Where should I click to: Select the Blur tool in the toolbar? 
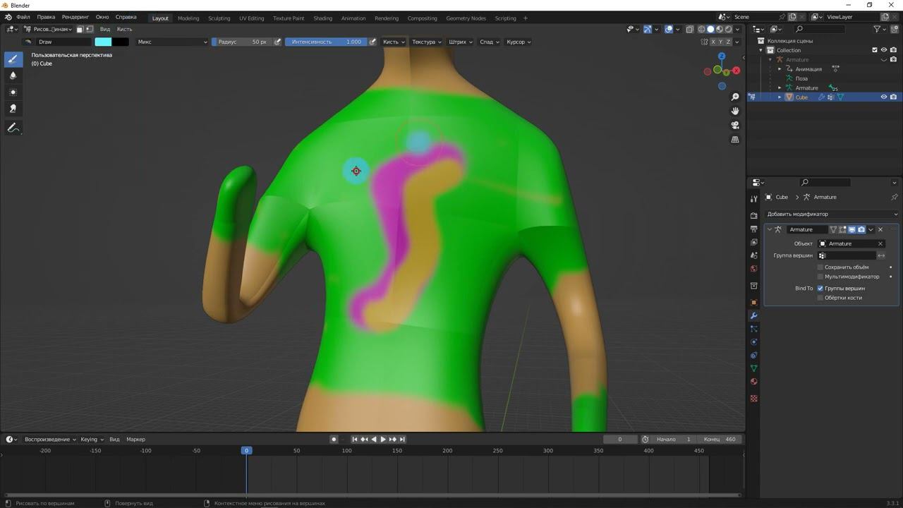coord(13,75)
